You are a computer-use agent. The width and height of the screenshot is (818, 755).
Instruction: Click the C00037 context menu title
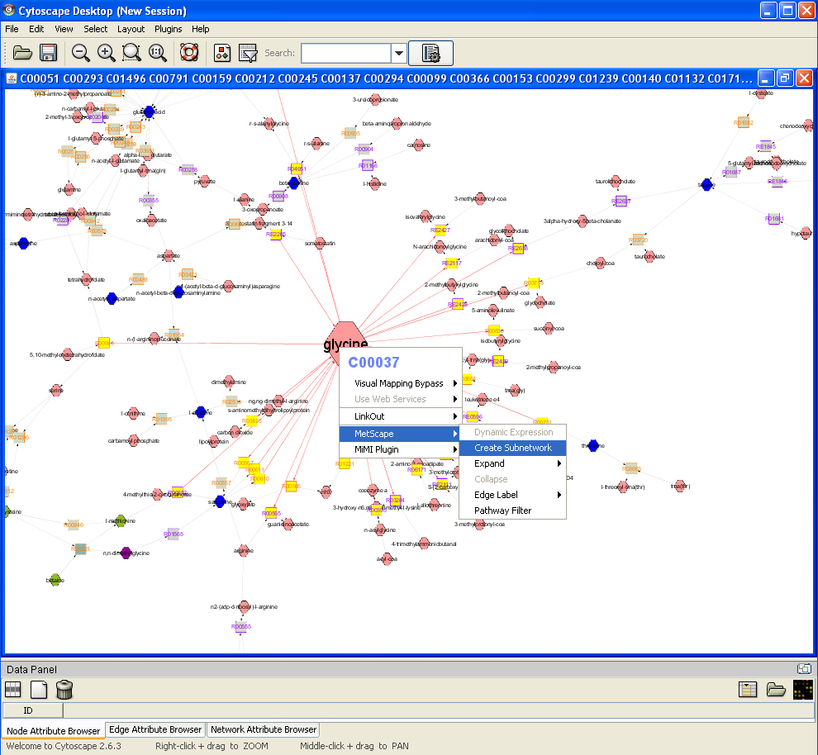pos(373,363)
